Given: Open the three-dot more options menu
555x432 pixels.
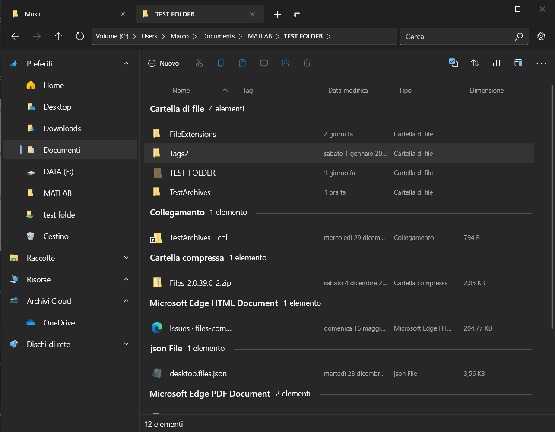Looking at the screenshot, I should 541,63.
